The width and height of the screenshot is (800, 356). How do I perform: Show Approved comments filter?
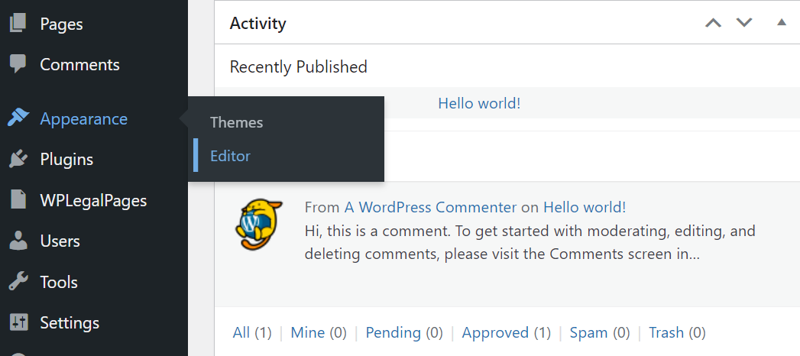[495, 332]
